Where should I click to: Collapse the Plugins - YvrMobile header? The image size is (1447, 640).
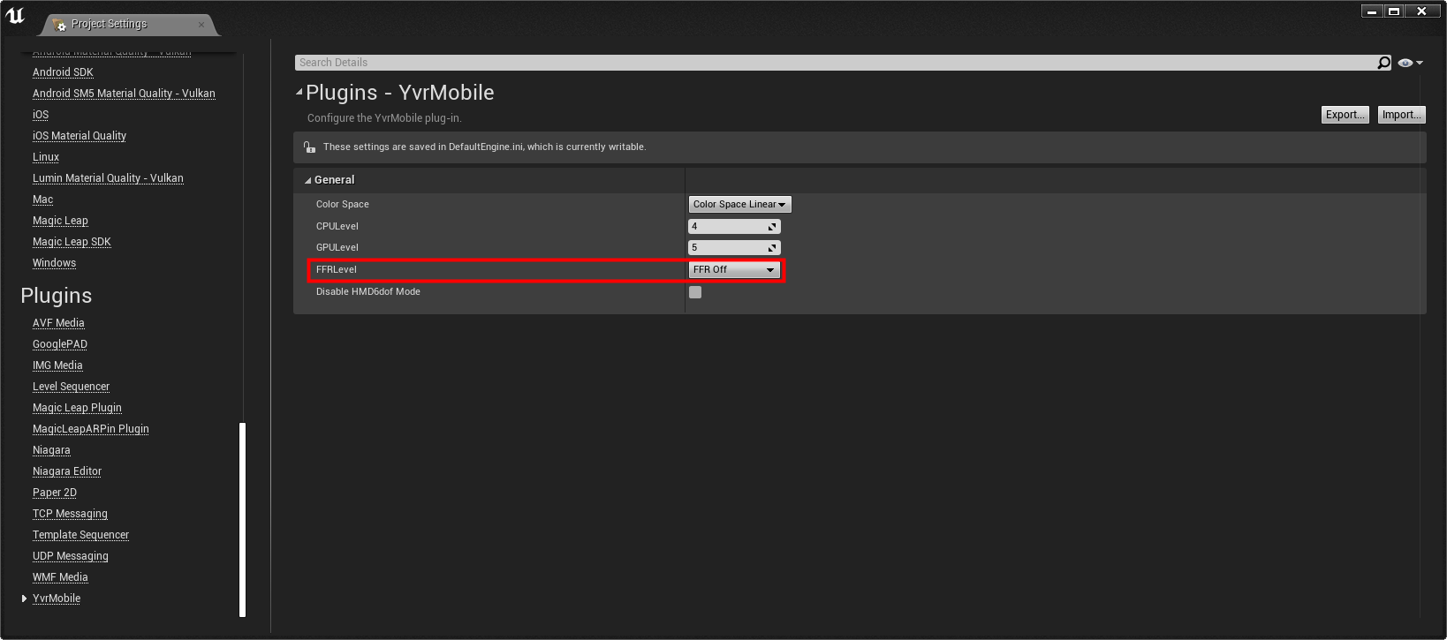coord(299,92)
